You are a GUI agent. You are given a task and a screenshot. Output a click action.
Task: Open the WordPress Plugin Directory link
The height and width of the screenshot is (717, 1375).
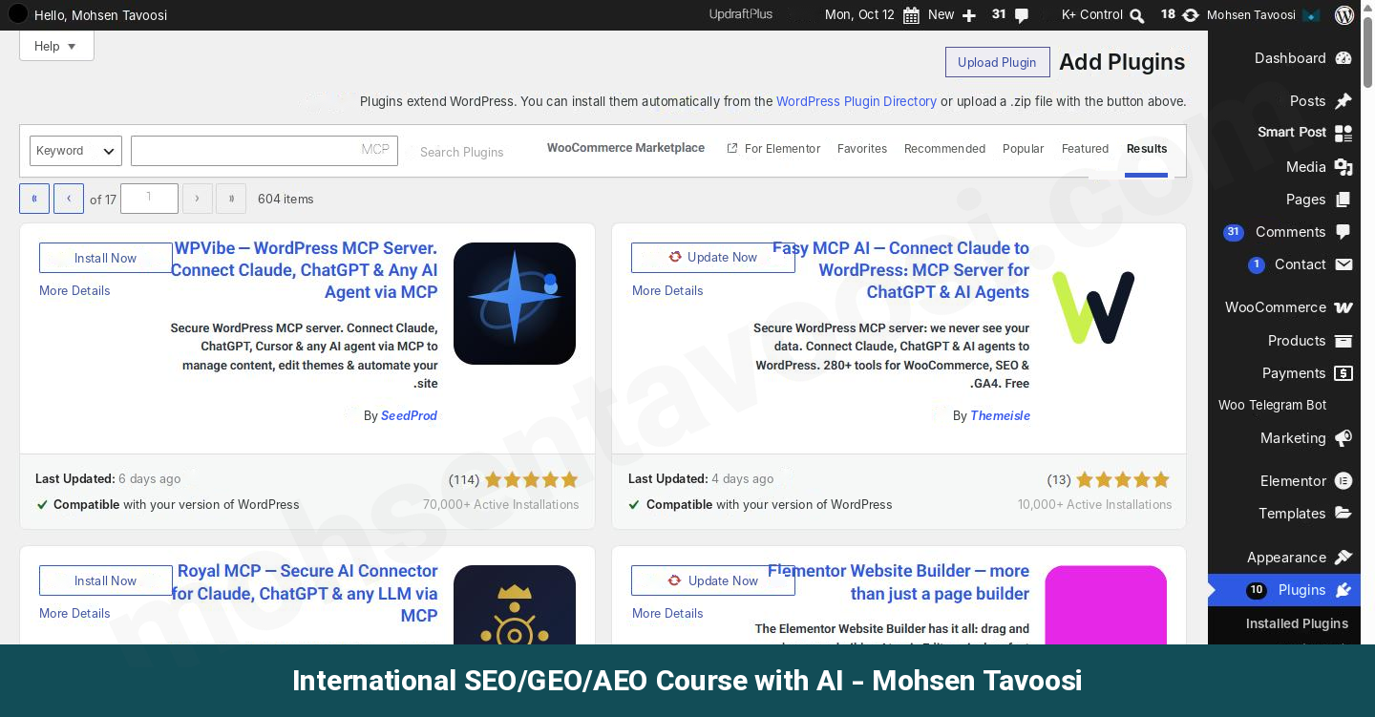[x=857, y=101]
